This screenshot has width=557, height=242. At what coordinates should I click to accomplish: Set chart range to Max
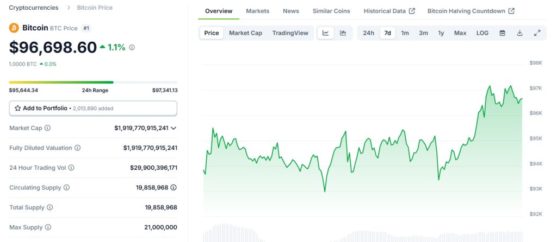460,33
